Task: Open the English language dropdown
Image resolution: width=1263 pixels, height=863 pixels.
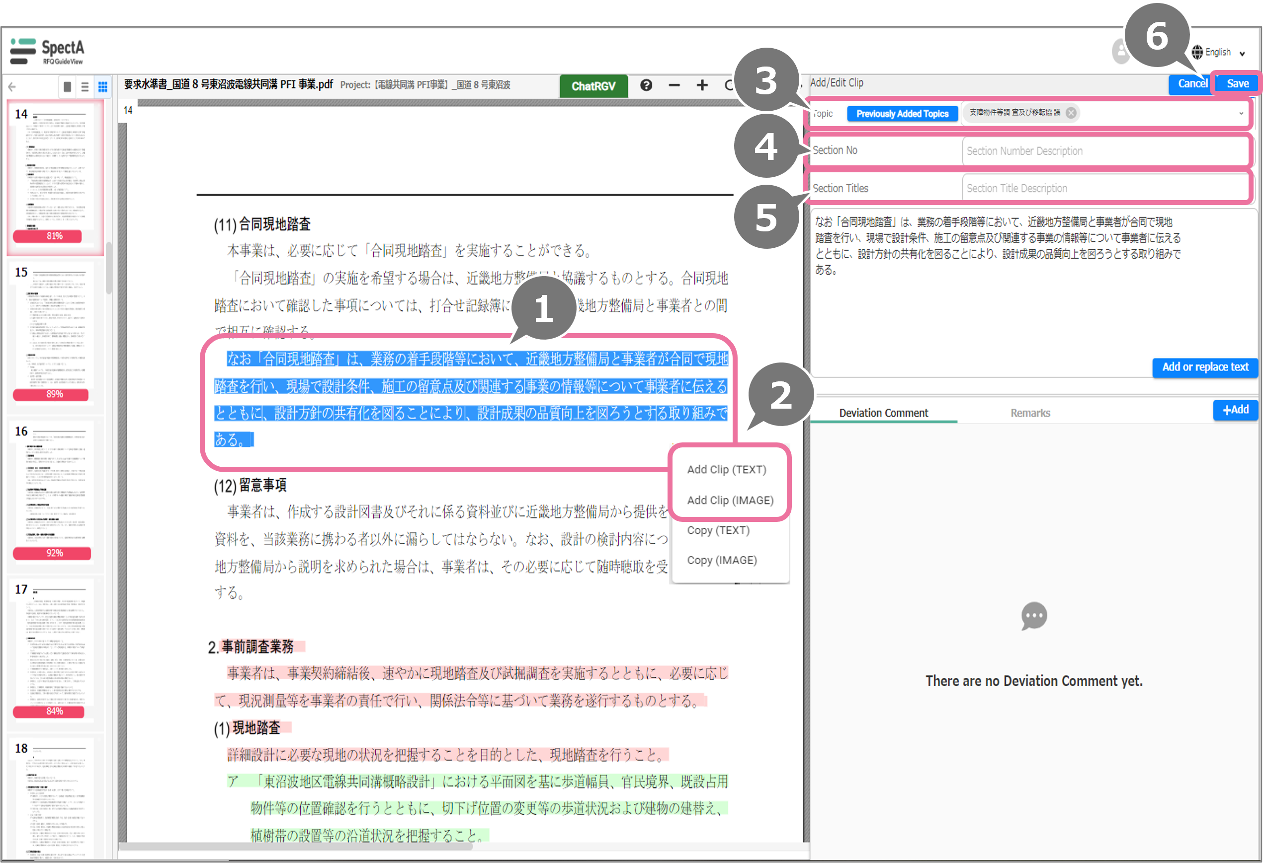Action: point(1218,53)
